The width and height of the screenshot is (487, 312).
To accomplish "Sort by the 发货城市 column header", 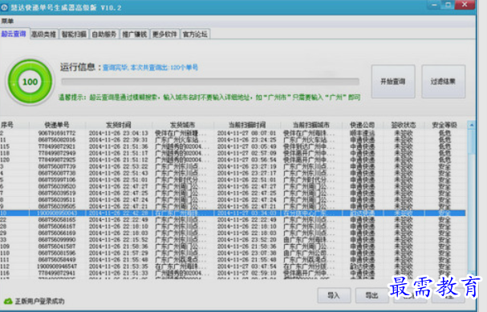I will pyautogui.click(x=183, y=125).
